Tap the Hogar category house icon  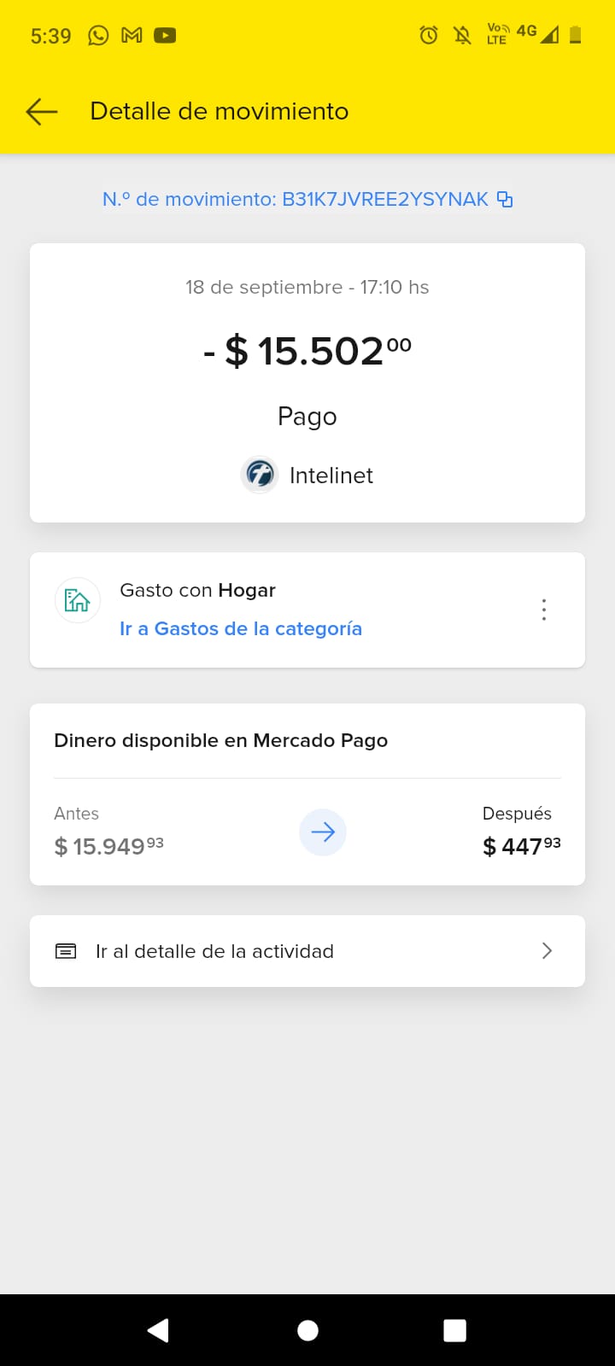pos(78,600)
